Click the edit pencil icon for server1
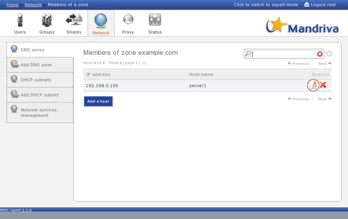 point(313,85)
